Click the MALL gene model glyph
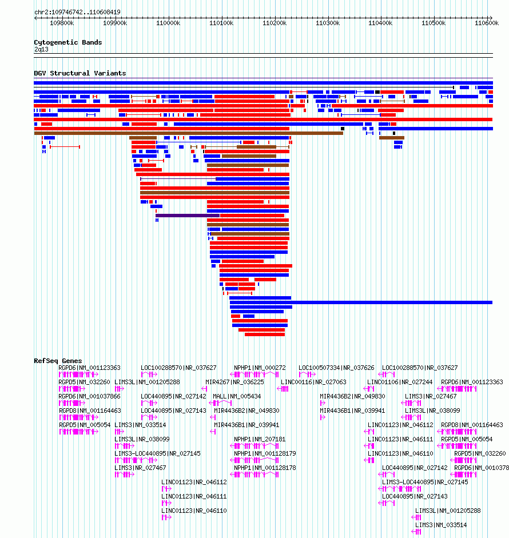 coord(220,403)
